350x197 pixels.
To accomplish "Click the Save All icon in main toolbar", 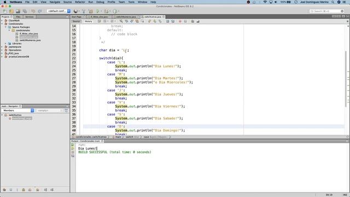I will tap(25, 11).
